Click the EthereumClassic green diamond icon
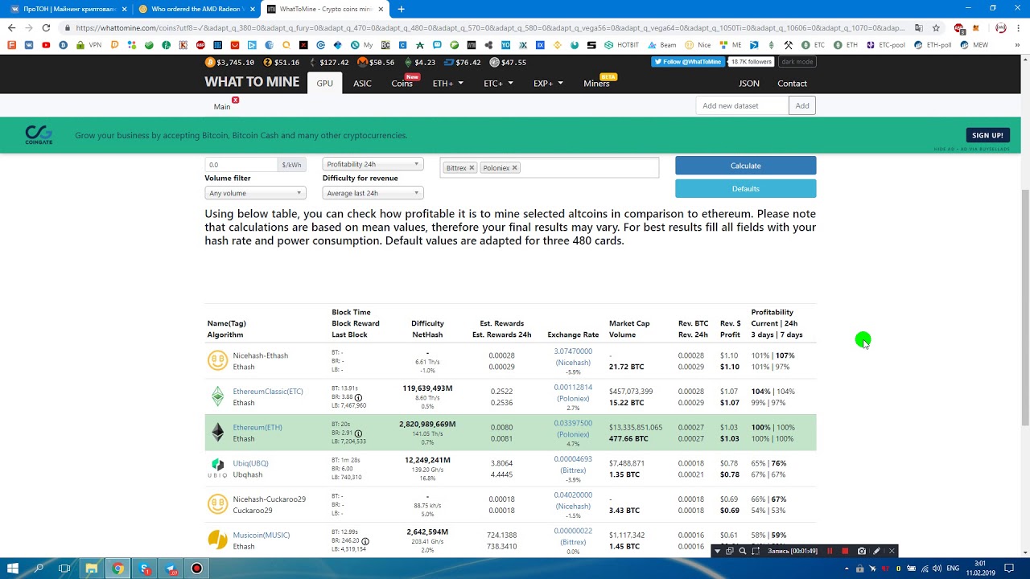The image size is (1030, 579). (217, 396)
